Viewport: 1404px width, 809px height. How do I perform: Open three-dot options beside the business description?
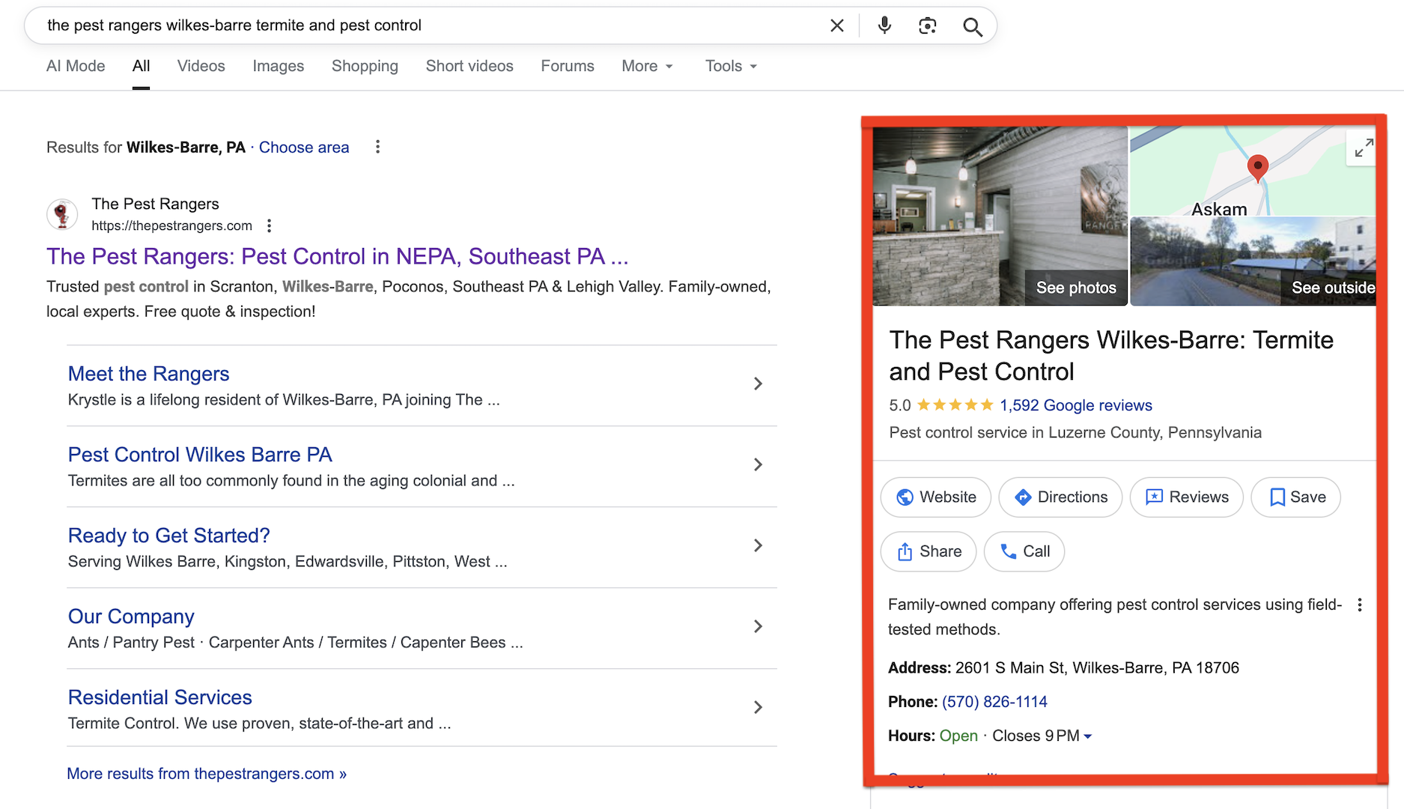tap(1361, 604)
